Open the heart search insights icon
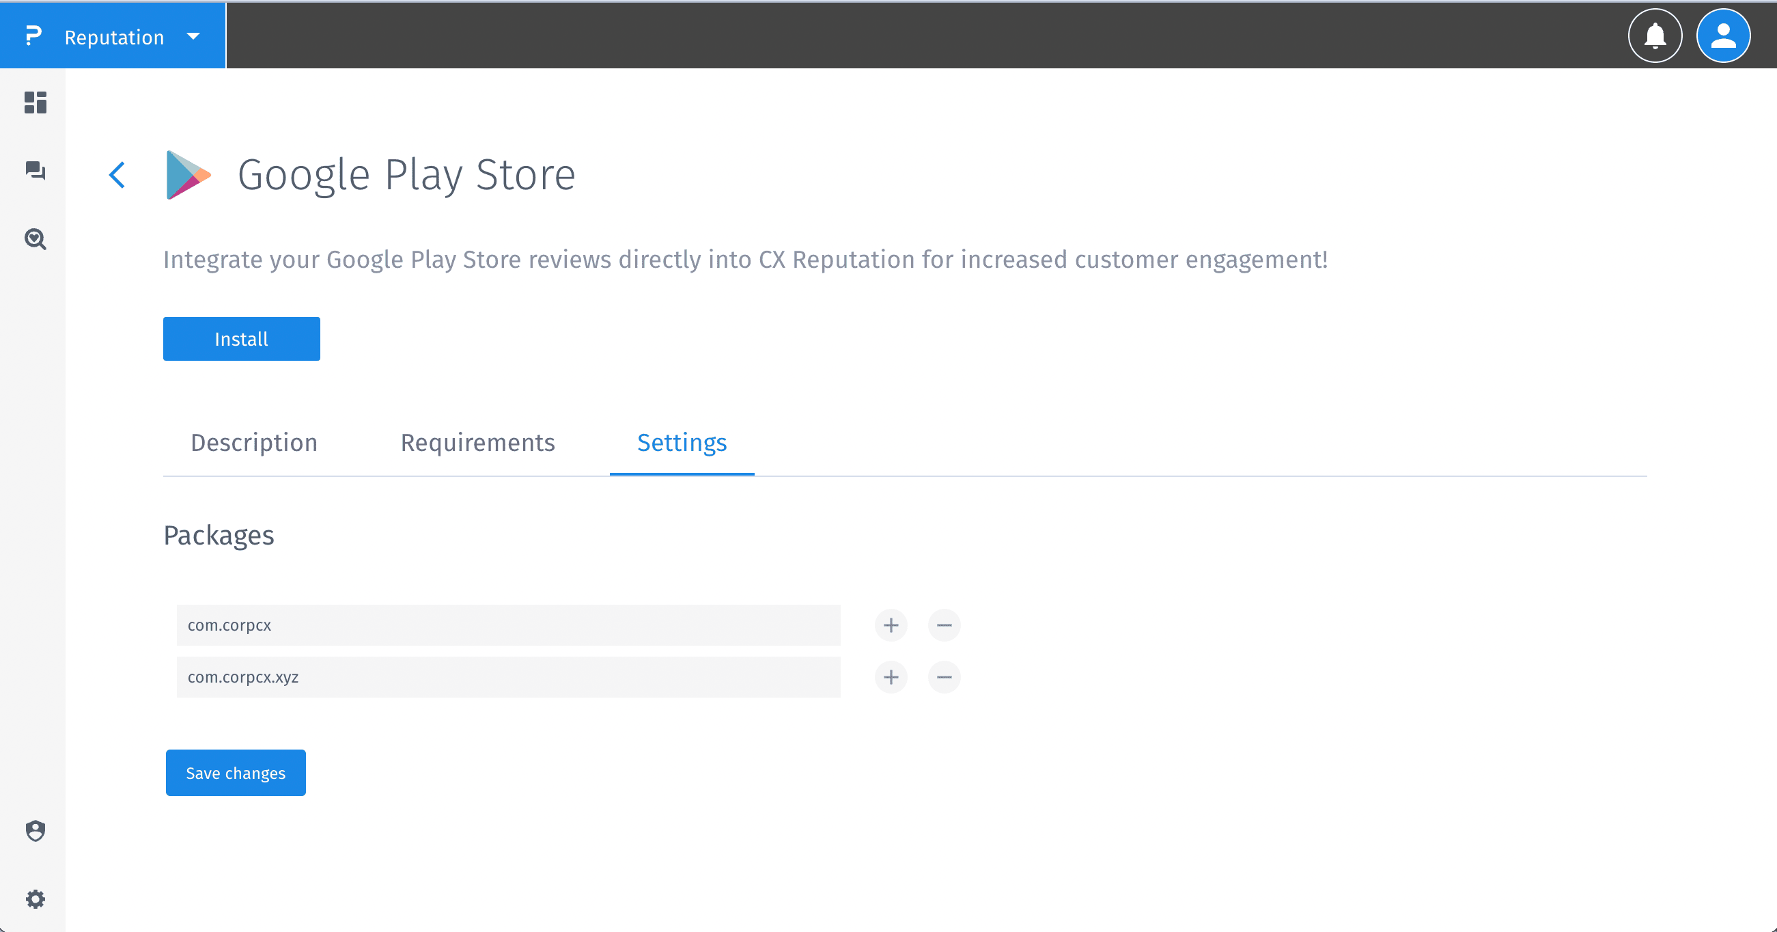 coord(36,239)
